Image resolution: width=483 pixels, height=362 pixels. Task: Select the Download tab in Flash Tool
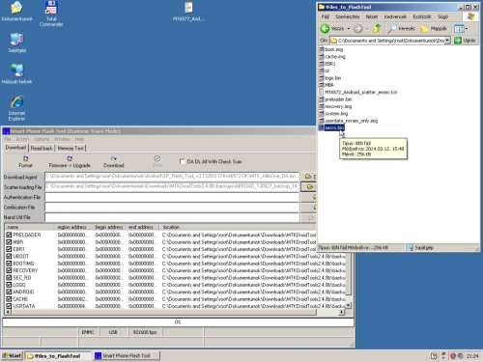tap(15, 148)
